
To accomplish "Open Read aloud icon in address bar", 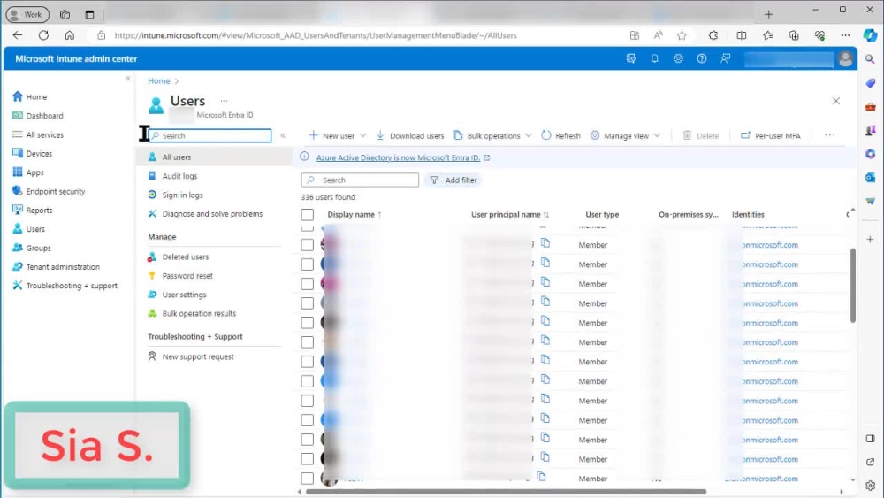I will point(658,35).
